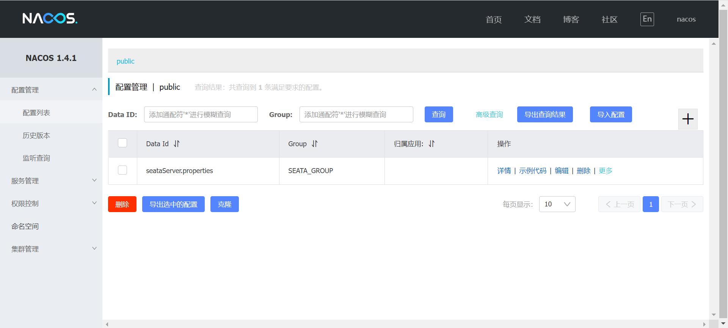
Task: Open the 更多 actions menu for seataServer.properties
Action: [x=606, y=171]
